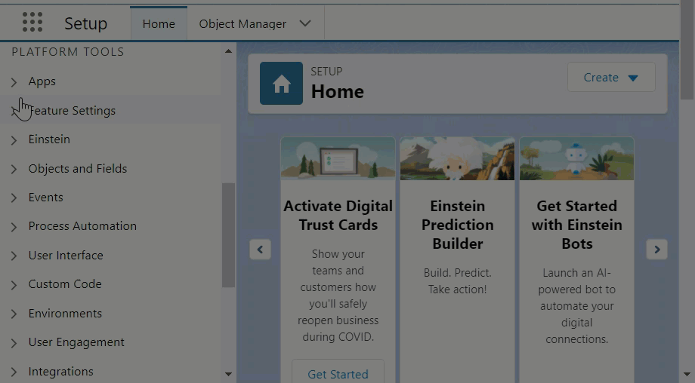695x383 pixels.
Task: Click the Einstein Prediction Builder card image
Action: coord(457,158)
